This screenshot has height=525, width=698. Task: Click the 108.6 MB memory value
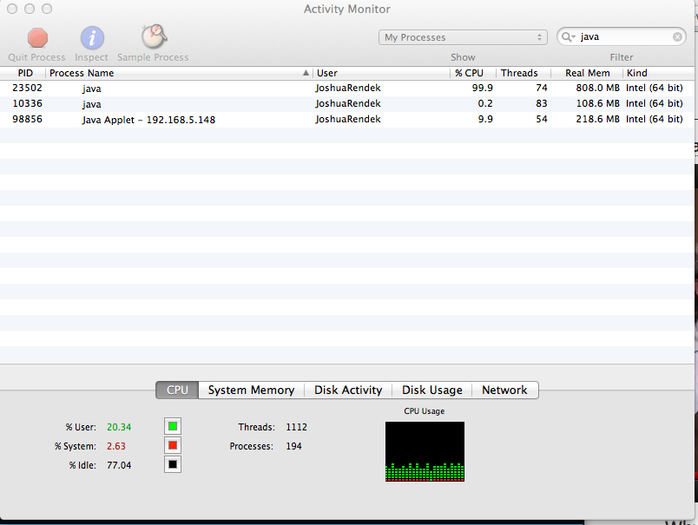click(597, 103)
